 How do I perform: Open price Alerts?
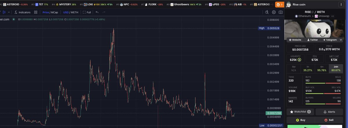tap(329, 112)
